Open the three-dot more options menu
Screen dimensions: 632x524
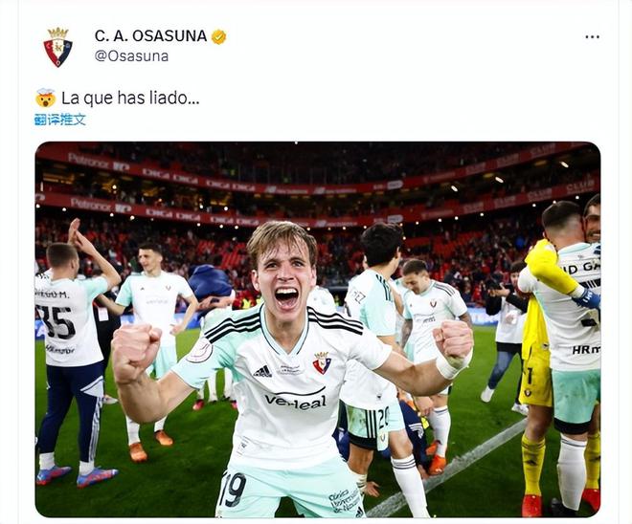coord(592,37)
